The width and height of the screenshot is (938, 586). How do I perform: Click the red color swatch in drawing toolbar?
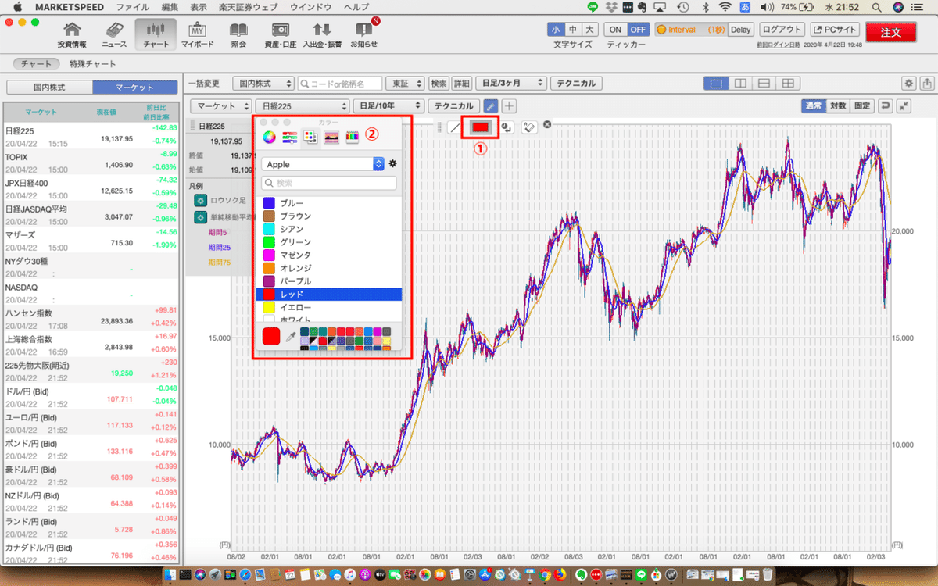[x=481, y=126]
